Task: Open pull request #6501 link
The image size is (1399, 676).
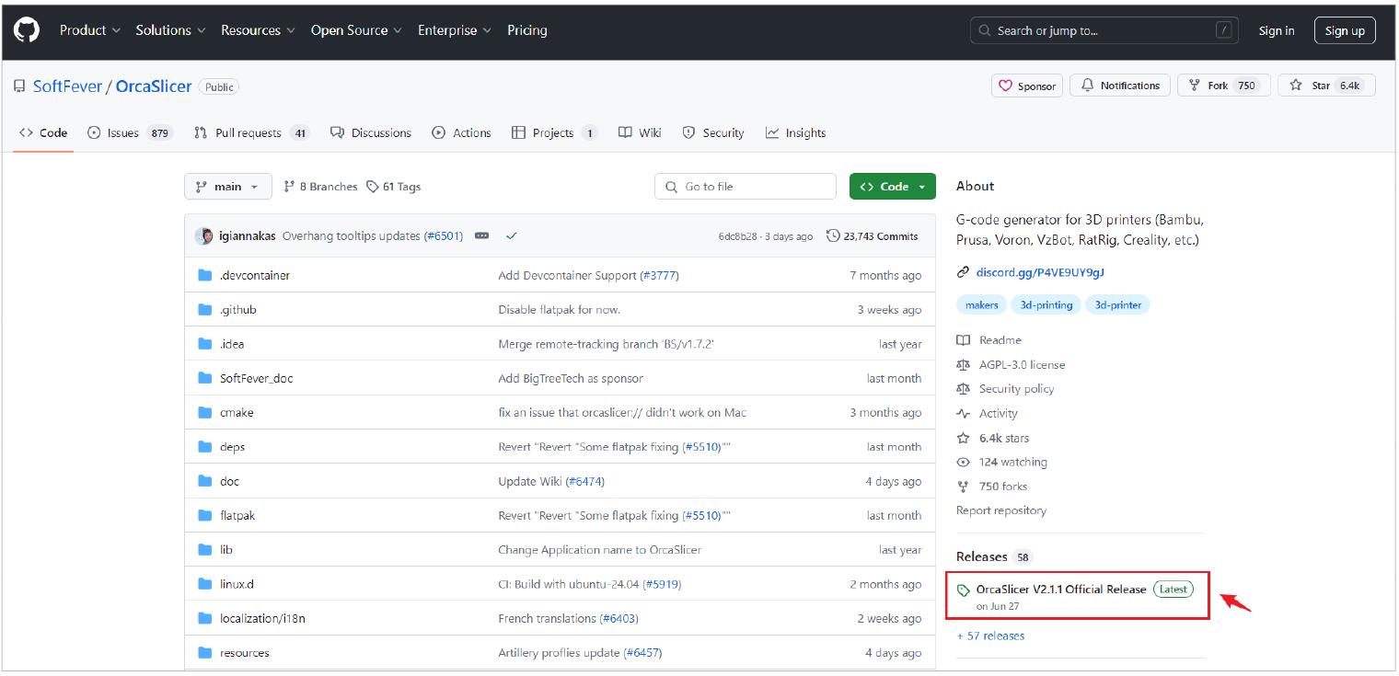Action: 443,236
